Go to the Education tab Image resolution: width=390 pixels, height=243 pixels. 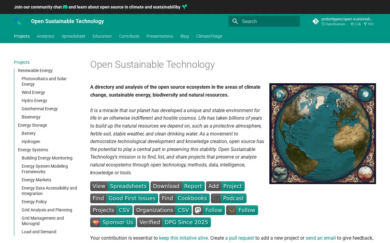[102, 36]
